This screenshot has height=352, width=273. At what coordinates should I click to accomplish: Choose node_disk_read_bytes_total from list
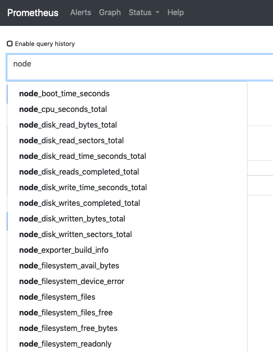(x=127, y=125)
